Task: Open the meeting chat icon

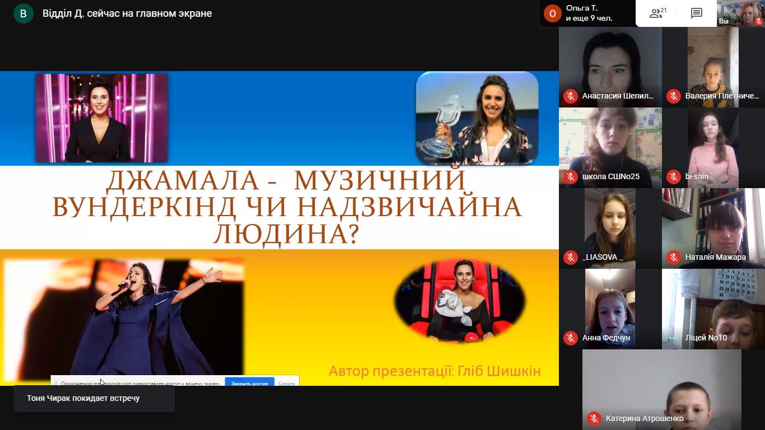Action: point(696,13)
